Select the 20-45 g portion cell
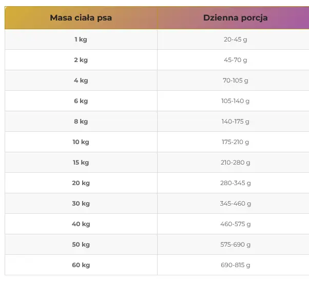309x282 pixels. 235,39
